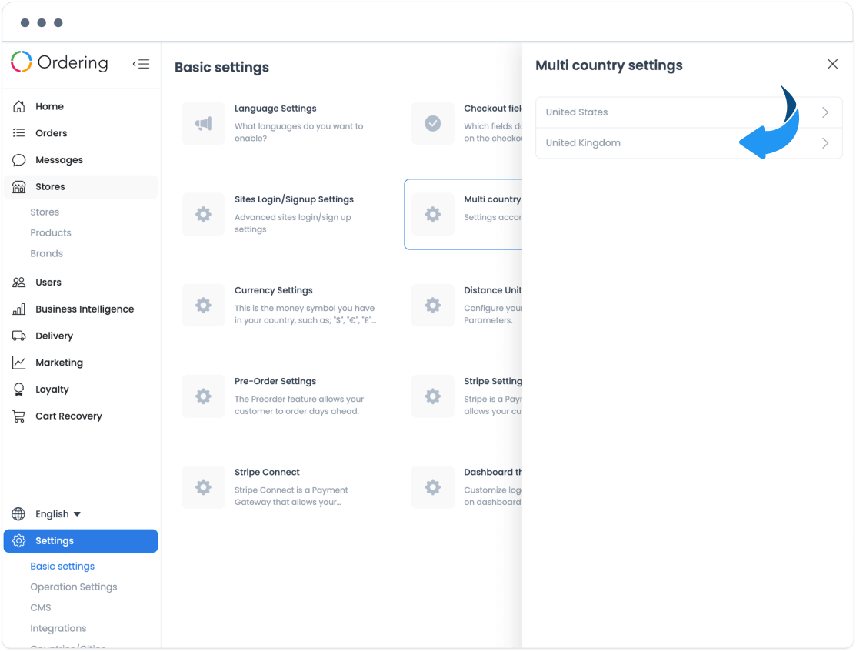Click the Language Settings megaphone icon
Viewport: 856px width, 652px height.
[204, 123]
